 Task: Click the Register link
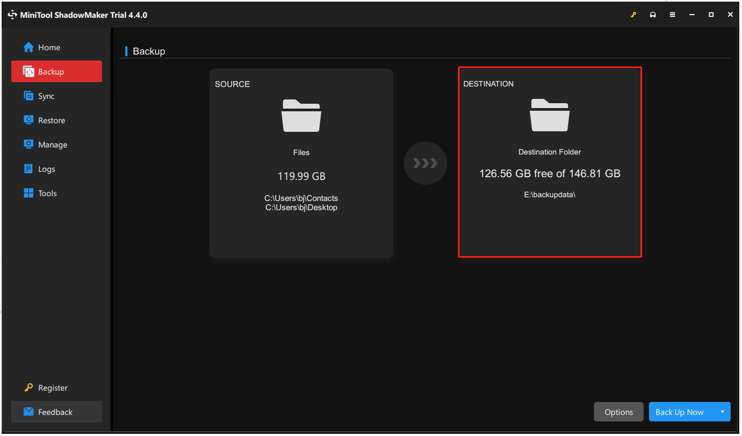coord(56,388)
